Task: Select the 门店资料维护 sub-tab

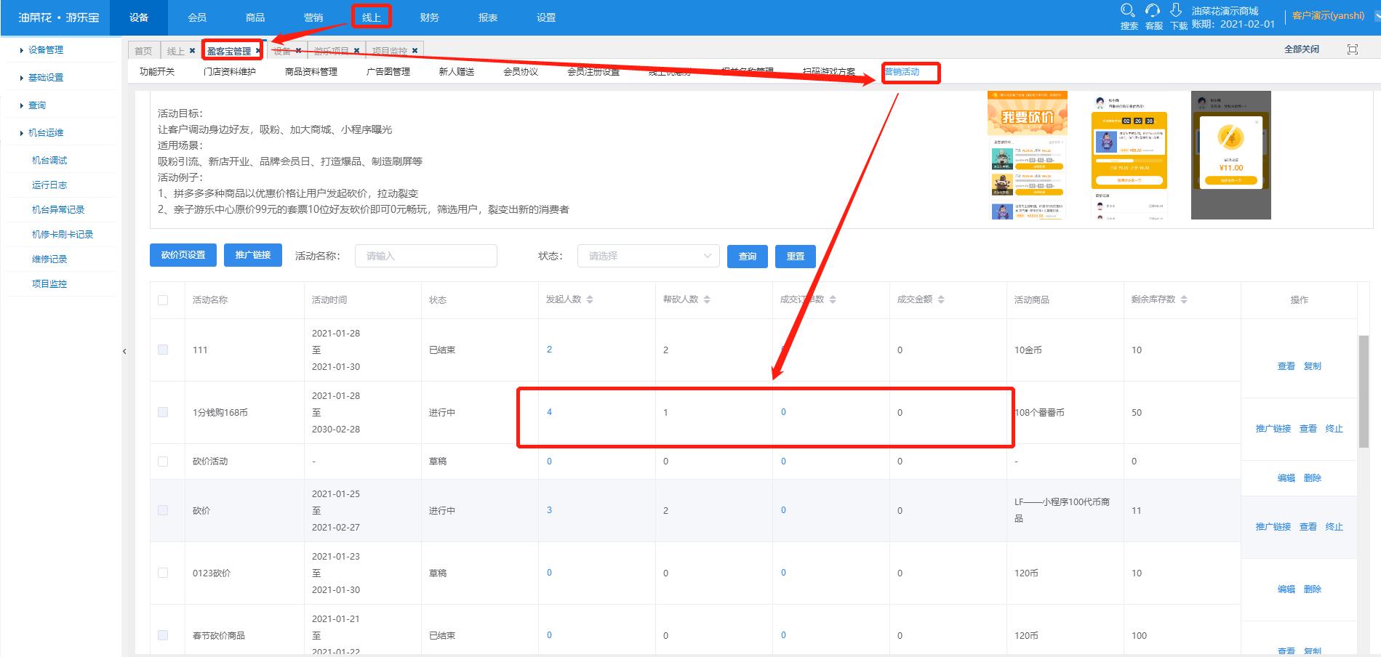Action: pos(230,71)
